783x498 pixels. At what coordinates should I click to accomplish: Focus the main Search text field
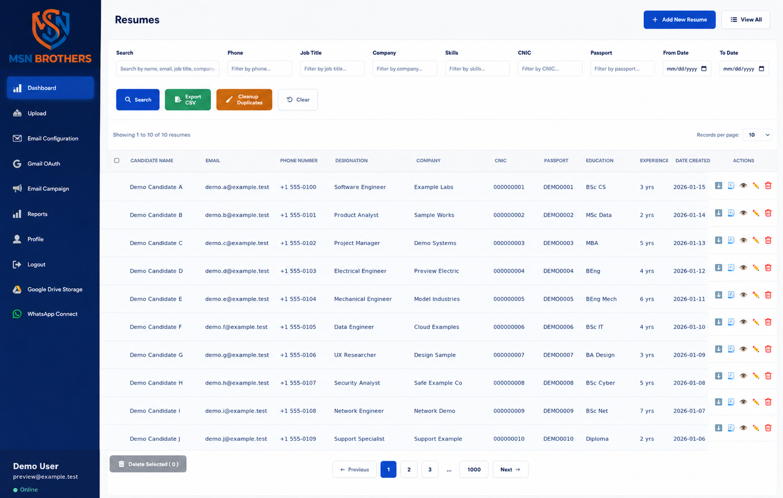click(168, 69)
